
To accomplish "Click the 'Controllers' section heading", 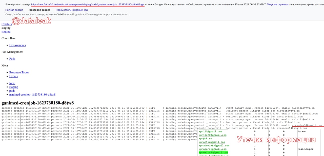I will (8, 38).
